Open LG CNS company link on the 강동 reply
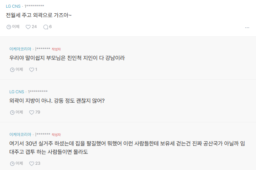Image resolution: width=256 pixels, height=170 pixels. click(x=17, y=92)
